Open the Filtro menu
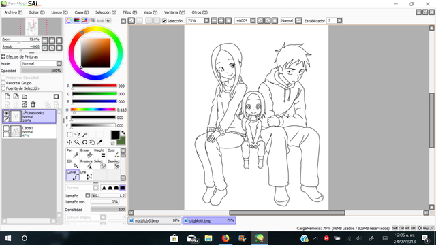Image resolution: width=436 pixels, height=245 pixels. click(x=130, y=12)
